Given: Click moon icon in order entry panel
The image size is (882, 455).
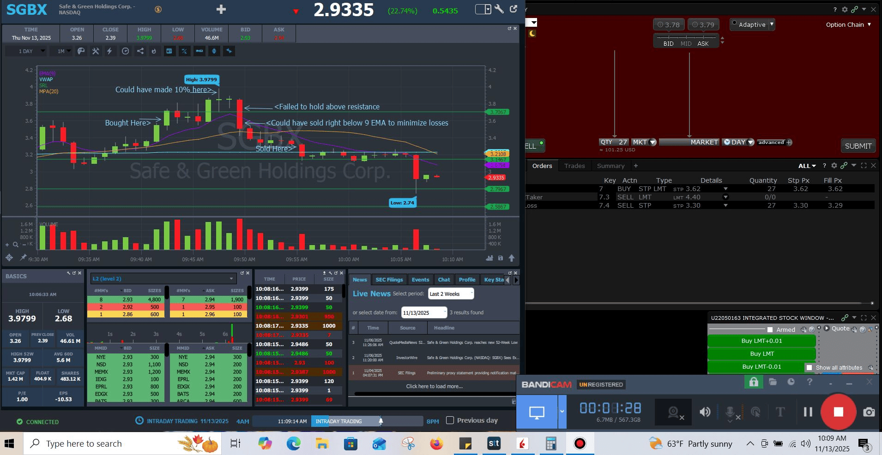Looking at the screenshot, I should click(x=532, y=33).
